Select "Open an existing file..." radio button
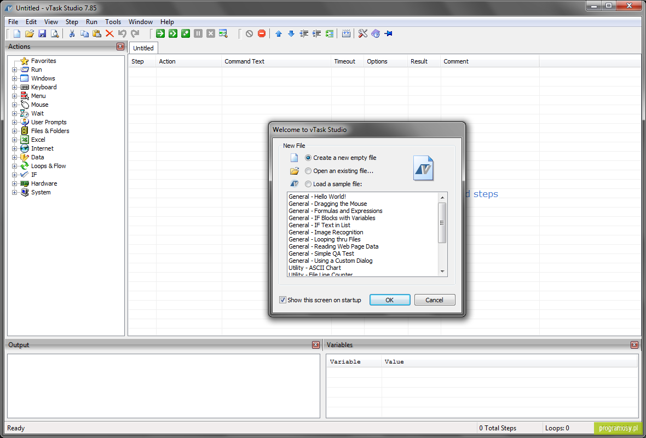This screenshot has width=646, height=438. [308, 171]
